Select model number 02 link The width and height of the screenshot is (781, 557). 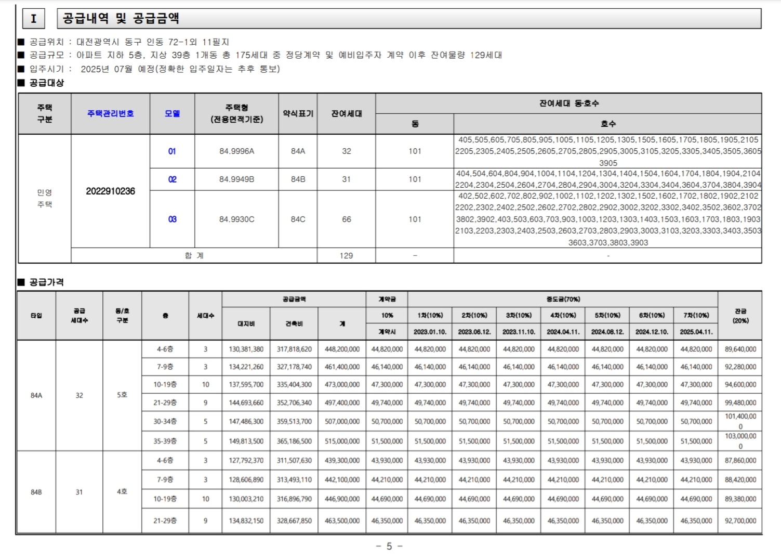[172, 179]
